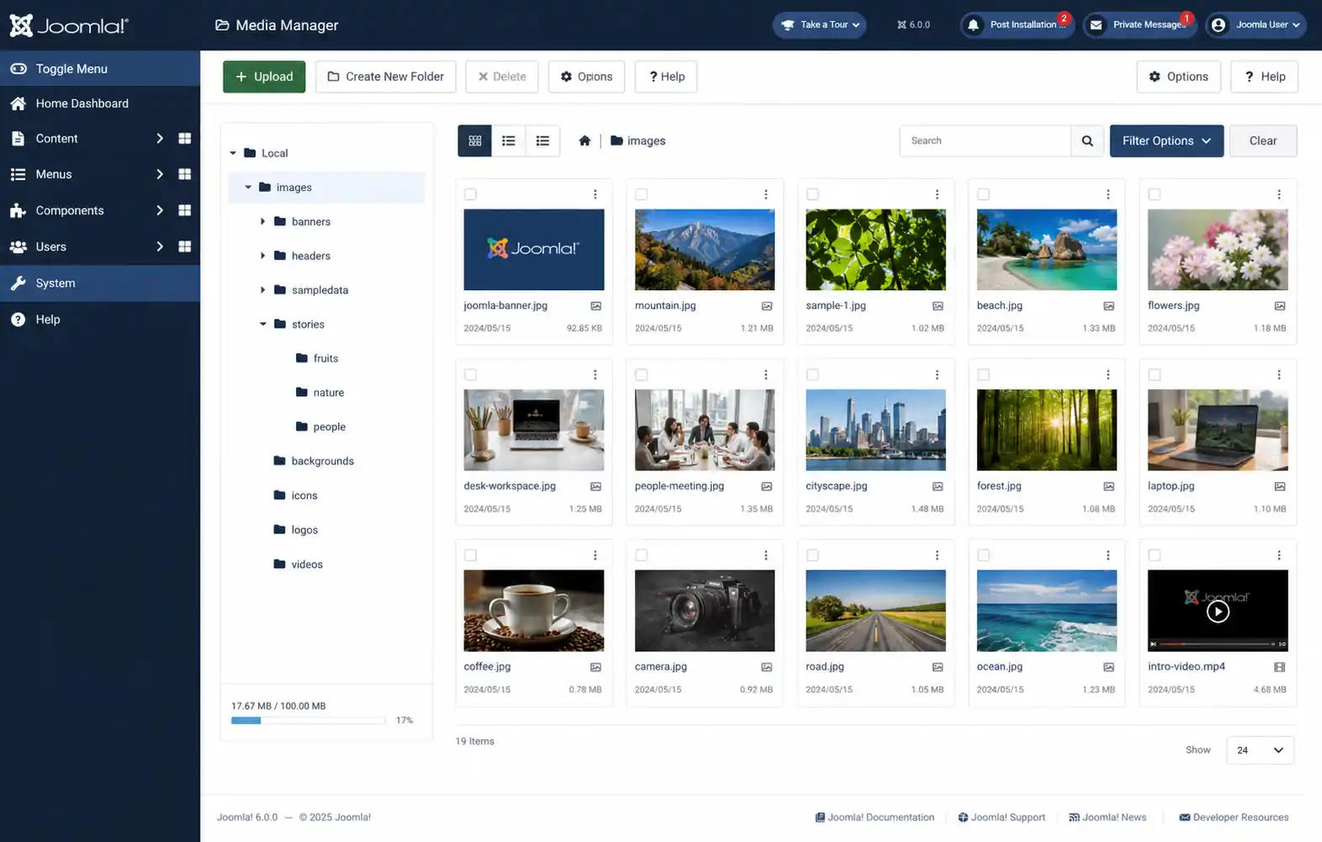The width and height of the screenshot is (1322, 842).
Task: Collapse the images folder node
Action: point(248,187)
